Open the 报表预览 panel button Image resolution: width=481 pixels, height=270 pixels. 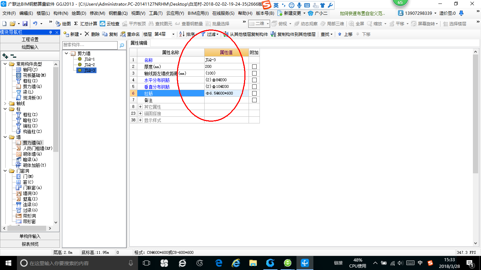(x=30, y=244)
